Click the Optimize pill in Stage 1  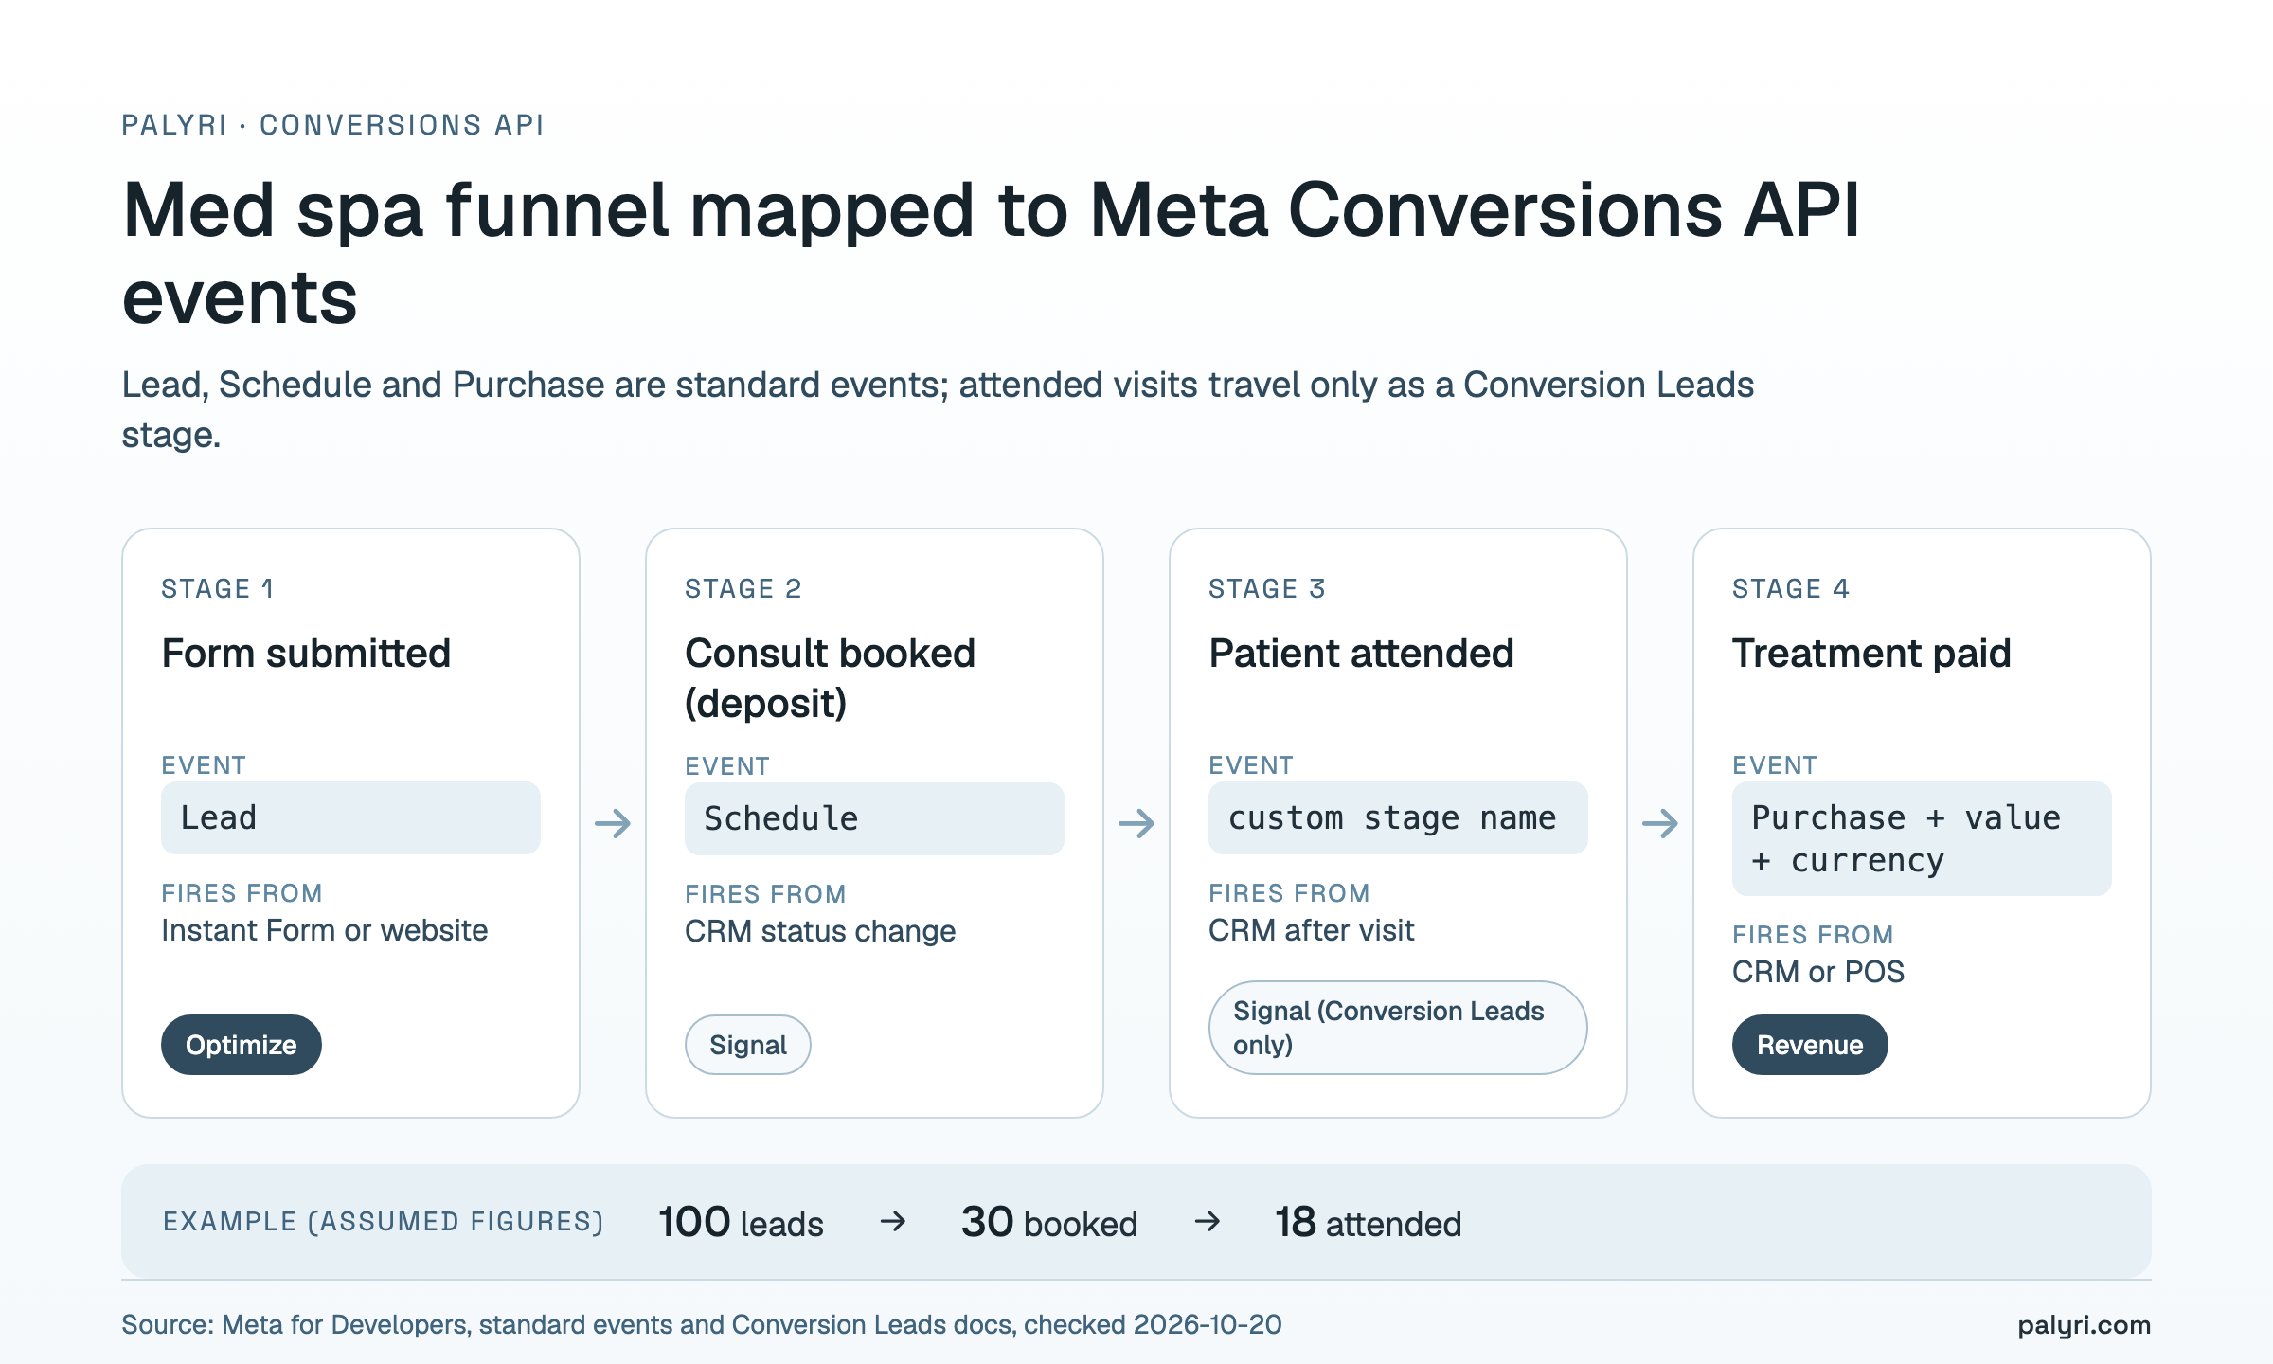pos(242,1045)
